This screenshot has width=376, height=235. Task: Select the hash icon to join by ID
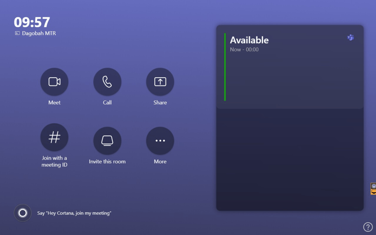(54, 137)
